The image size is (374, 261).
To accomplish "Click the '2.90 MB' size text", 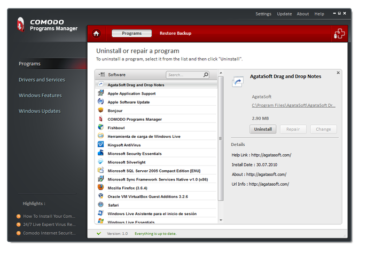I will pos(260,118).
